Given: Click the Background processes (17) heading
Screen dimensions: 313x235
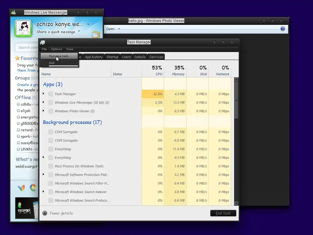Looking at the screenshot, I should (72, 122).
